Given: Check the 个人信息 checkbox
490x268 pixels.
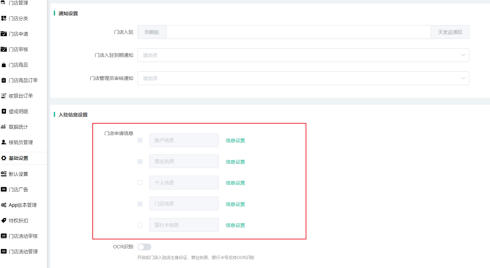Looking at the screenshot, I should point(140,183).
